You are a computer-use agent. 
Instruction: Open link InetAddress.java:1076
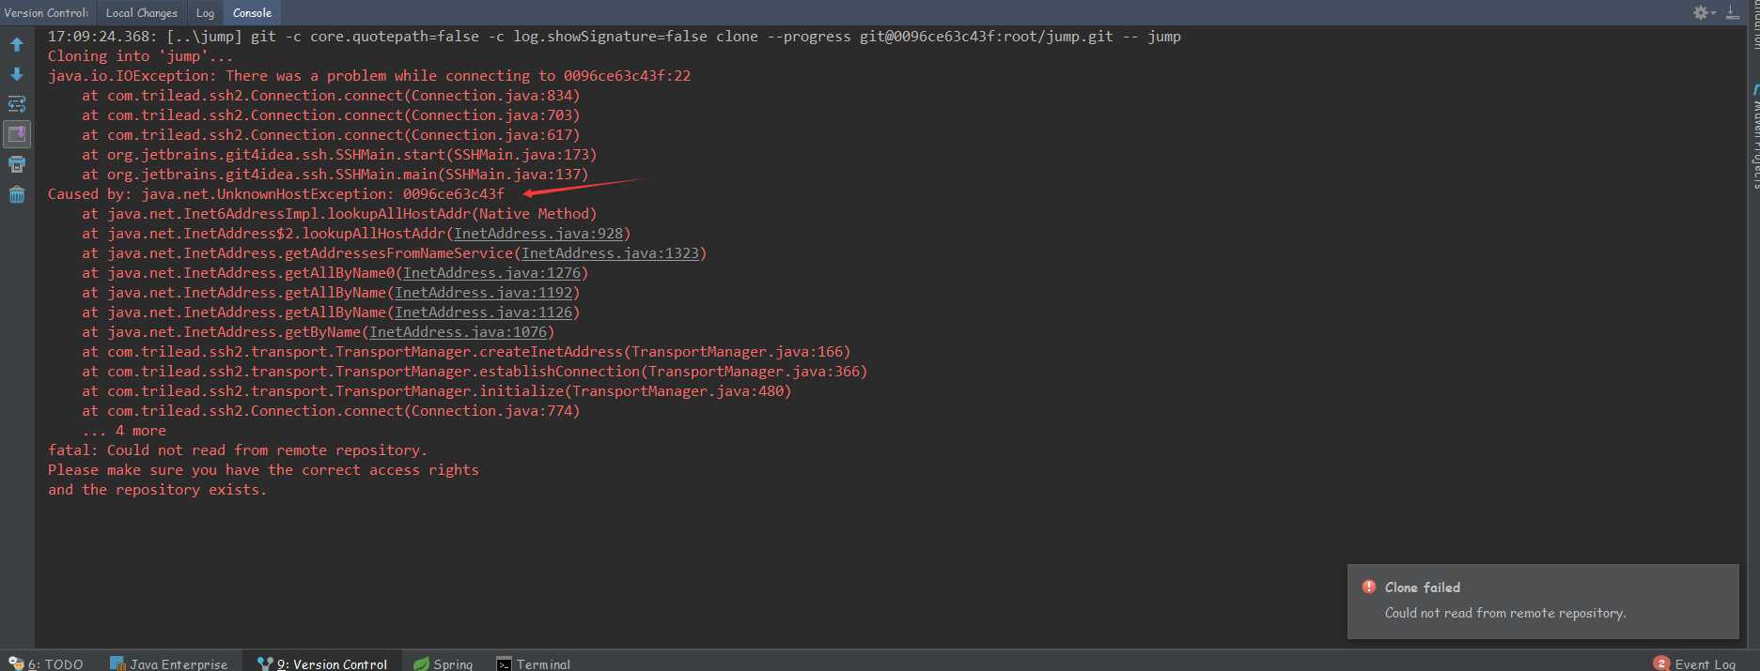(x=458, y=332)
